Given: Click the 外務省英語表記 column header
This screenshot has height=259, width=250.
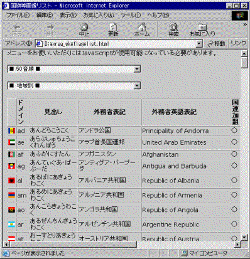Looking at the screenshot, I should point(186,112).
